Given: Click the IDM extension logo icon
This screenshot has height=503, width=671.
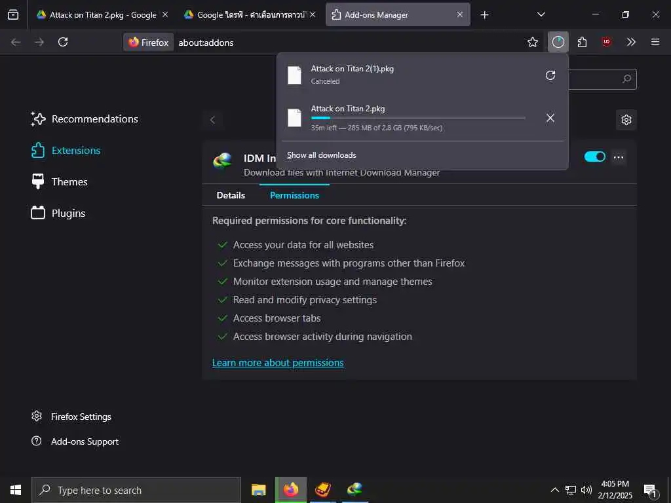Looking at the screenshot, I should coord(223,161).
